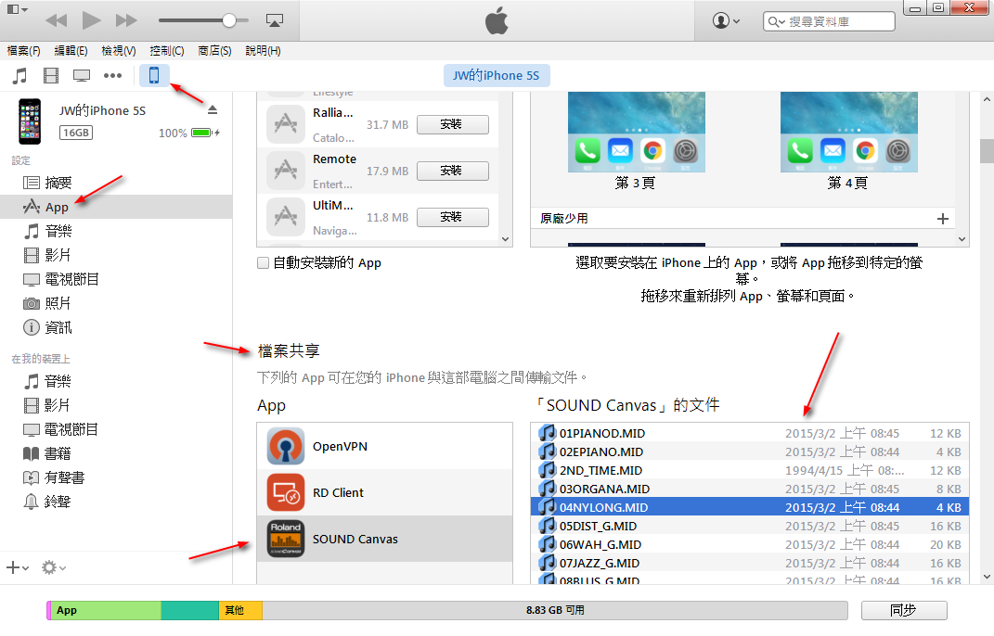Image resolution: width=994 pixels, height=636 pixels.
Task: Eject JW的iPhone 5S using eject icon
Action: coord(213,110)
